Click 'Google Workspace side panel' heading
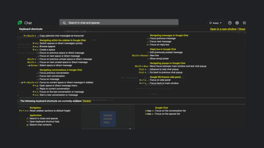Image resolution: width=264 pixels, height=148 pixels. pyautogui.click(x=165, y=77)
